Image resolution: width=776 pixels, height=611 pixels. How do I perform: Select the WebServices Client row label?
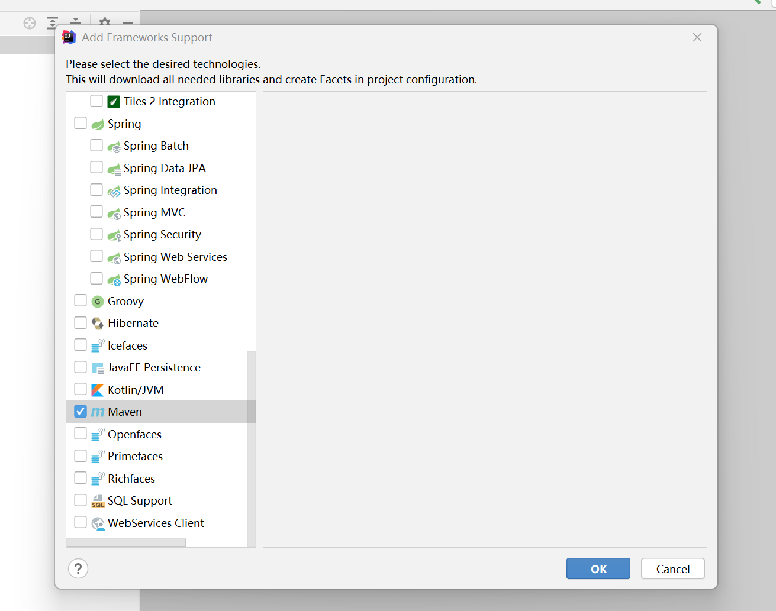(156, 523)
